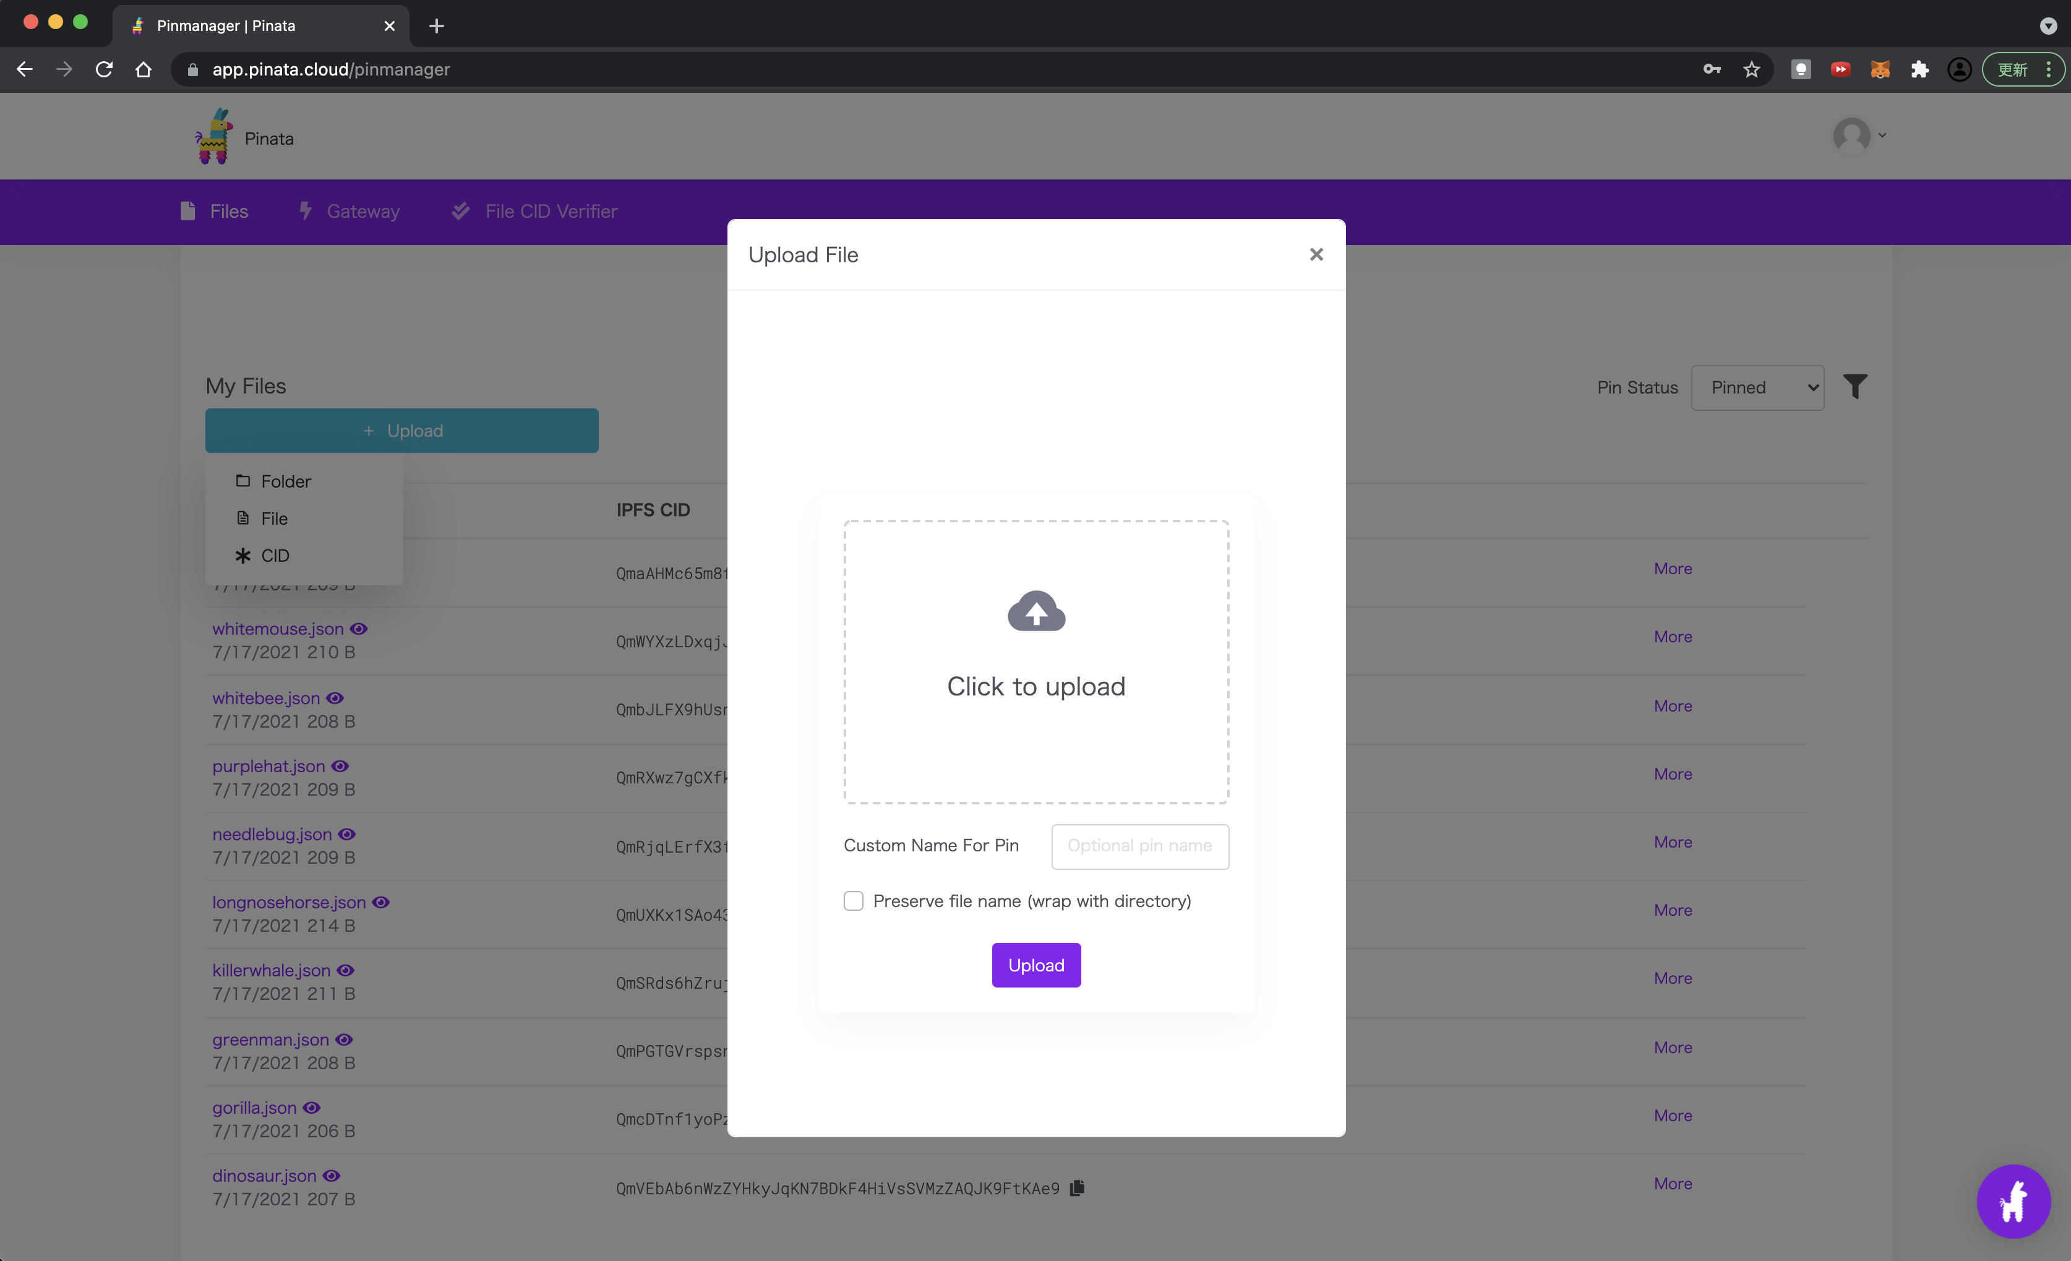Screen dimensions: 2071x1261
Task: Expand More for longnosehorse.json row
Action: click(1673, 910)
